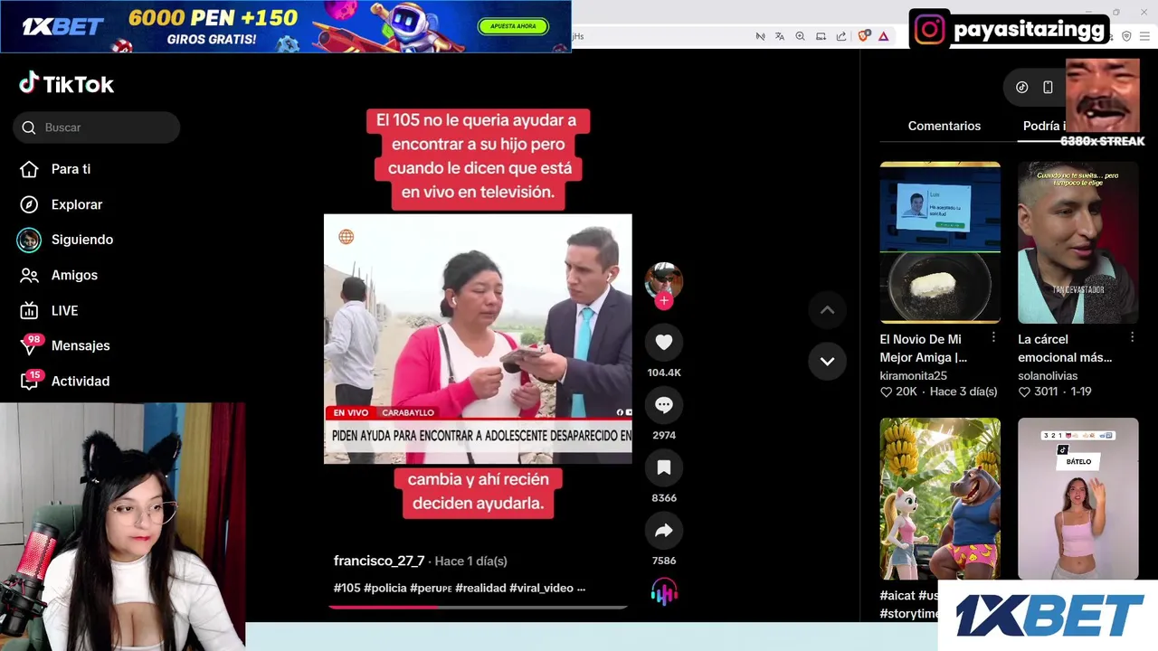Open Actividad notifications with 15 badge
This screenshot has height=651, width=1158.
click(65, 381)
